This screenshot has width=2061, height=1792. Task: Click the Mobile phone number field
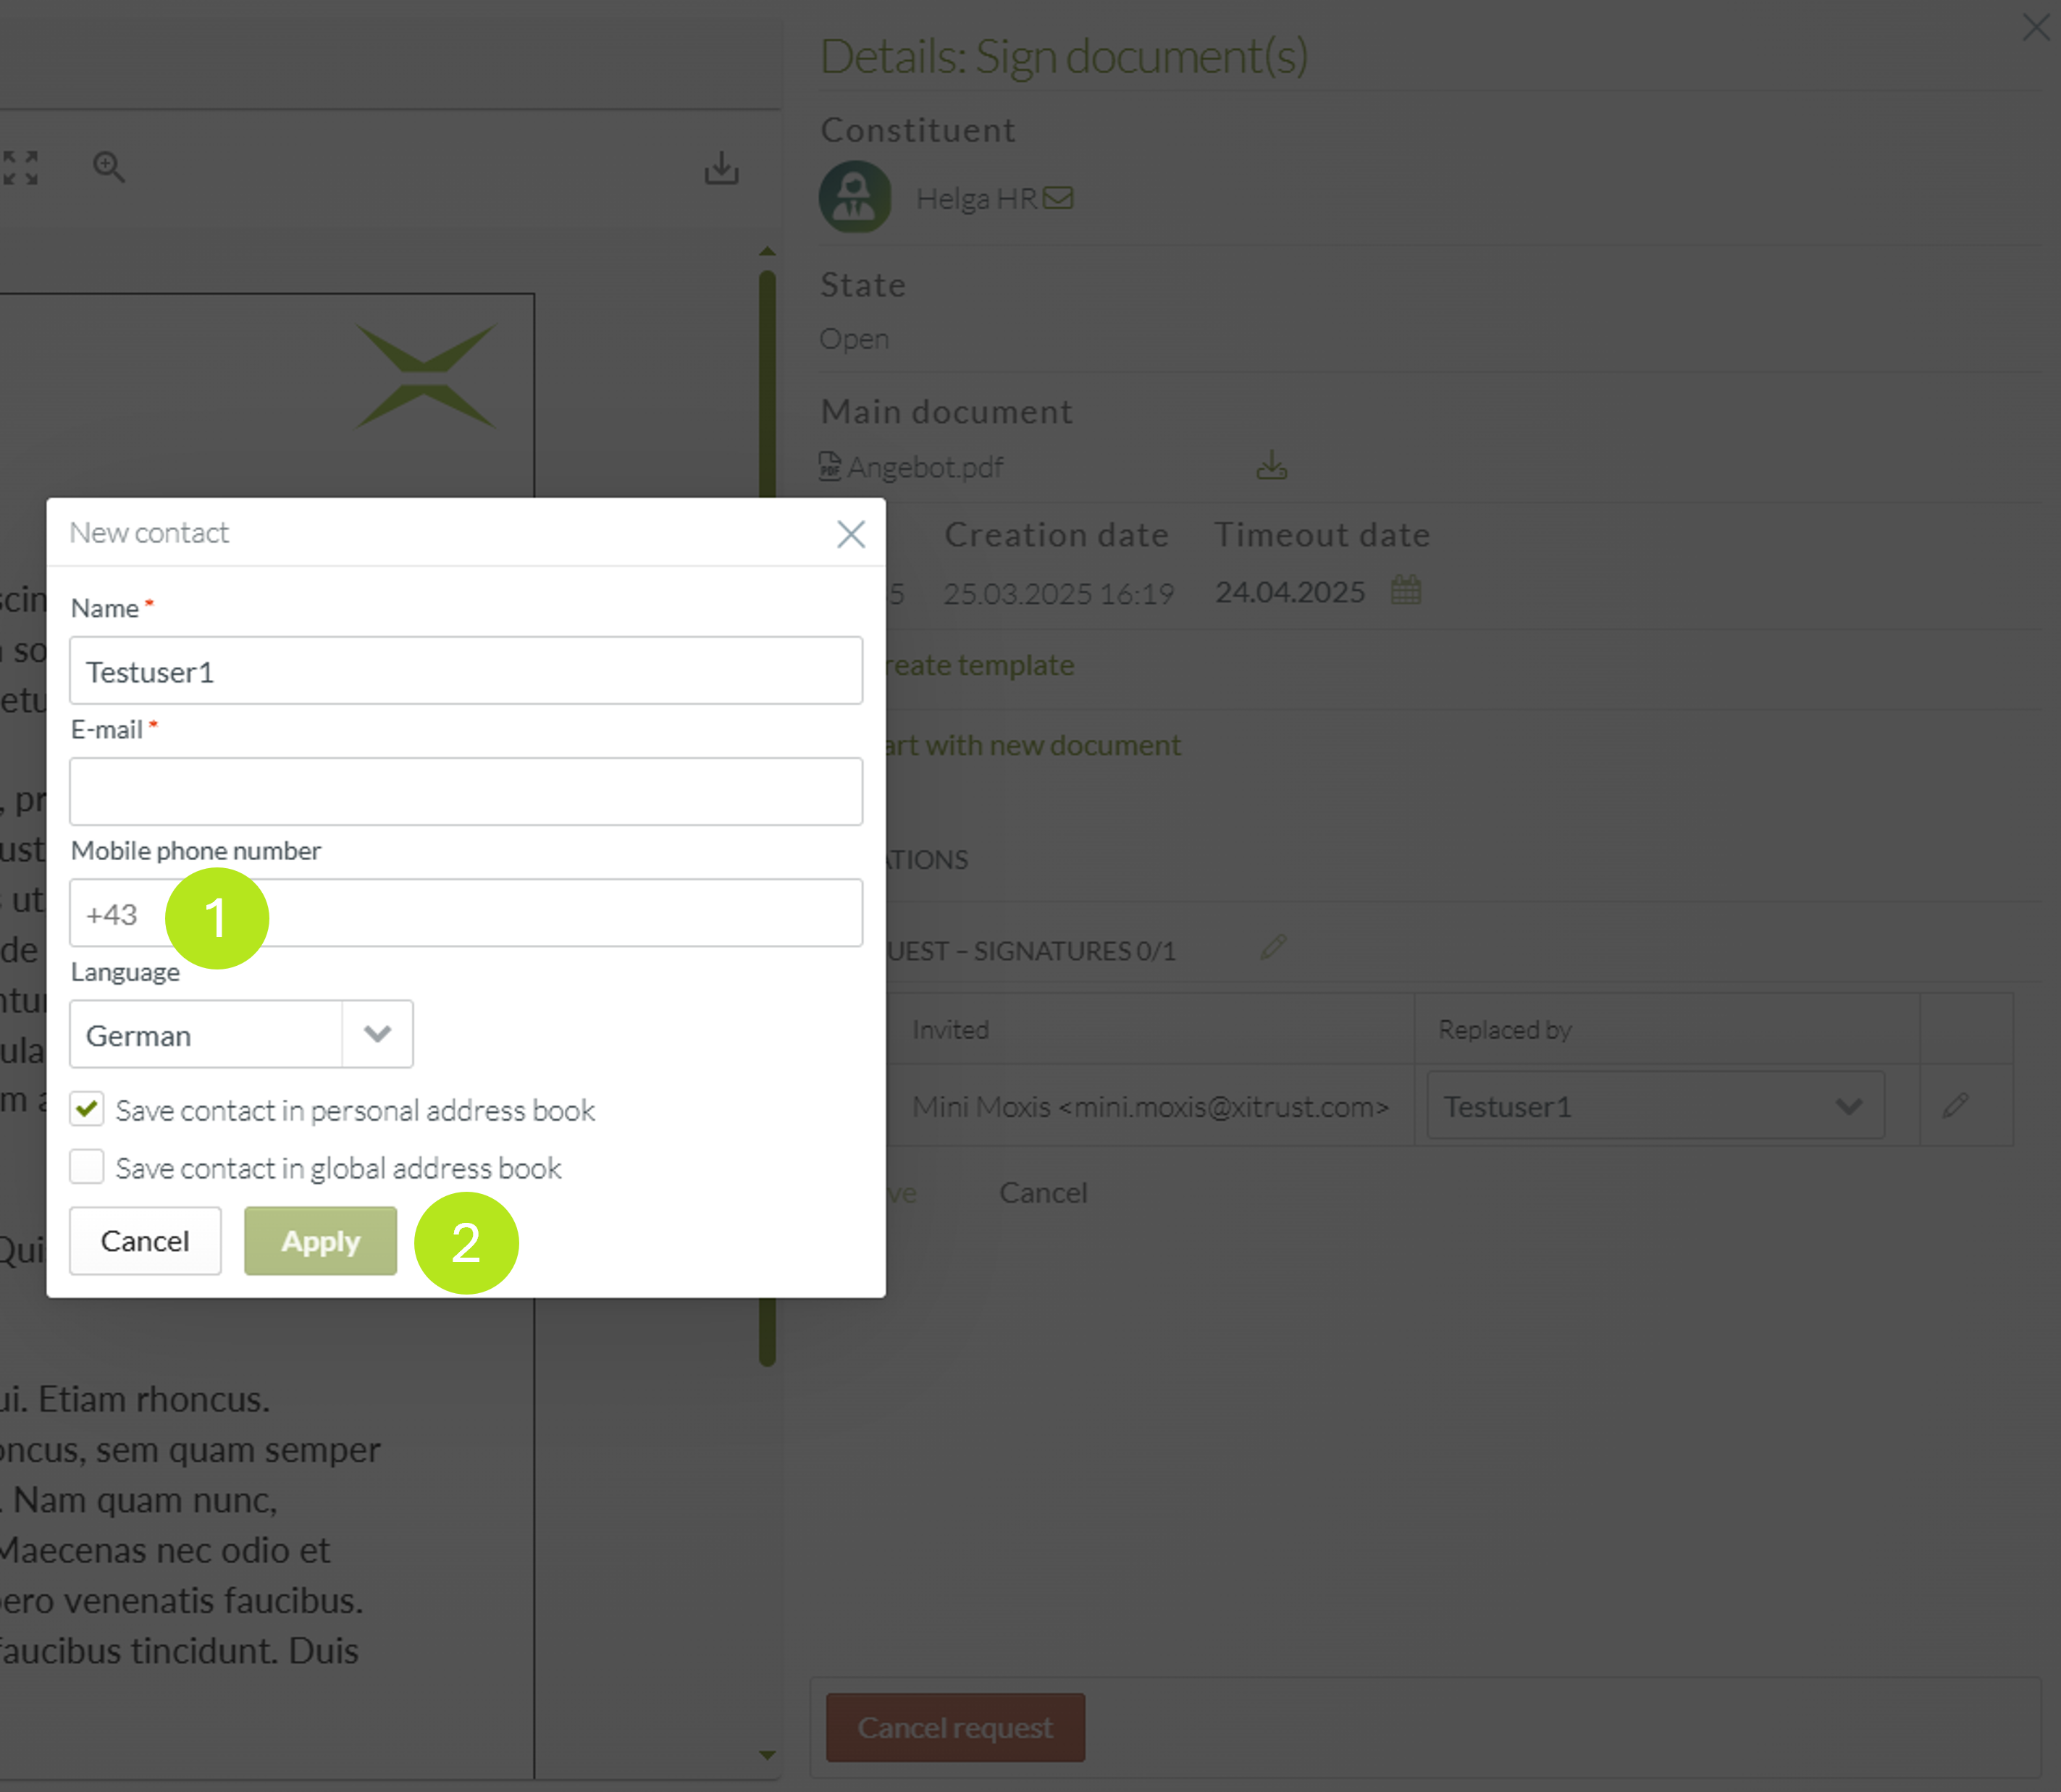[x=560, y=913]
